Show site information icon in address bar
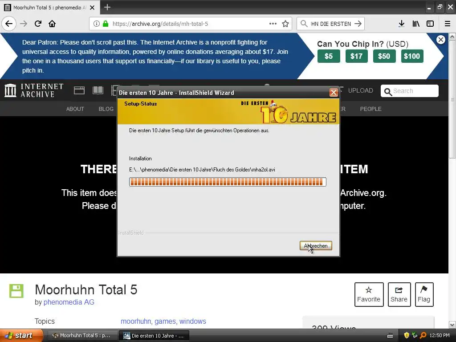 (97, 24)
